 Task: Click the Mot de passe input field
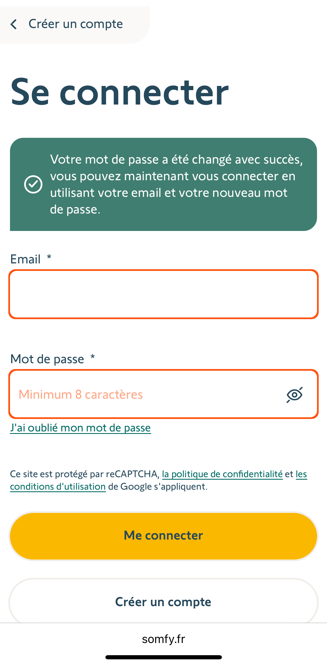click(x=163, y=394)
